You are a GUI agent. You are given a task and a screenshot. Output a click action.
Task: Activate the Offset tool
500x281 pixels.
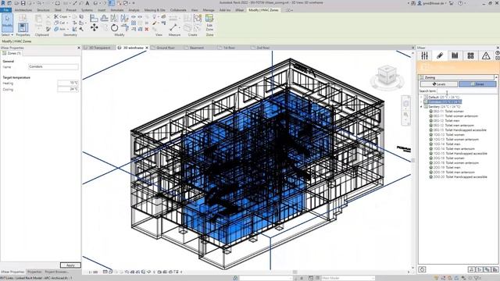click(104, 18)
